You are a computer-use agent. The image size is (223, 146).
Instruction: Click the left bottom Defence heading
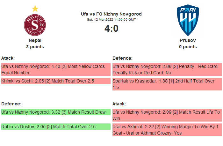click(x=11, y=104)
